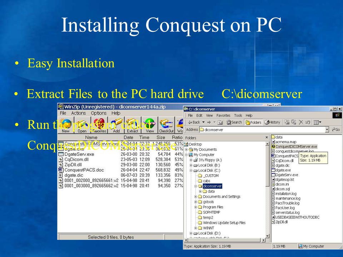Select the gstools folder in the tree
Image resolution: width=343 pixels, height=257 pixels.
[208, 202]
